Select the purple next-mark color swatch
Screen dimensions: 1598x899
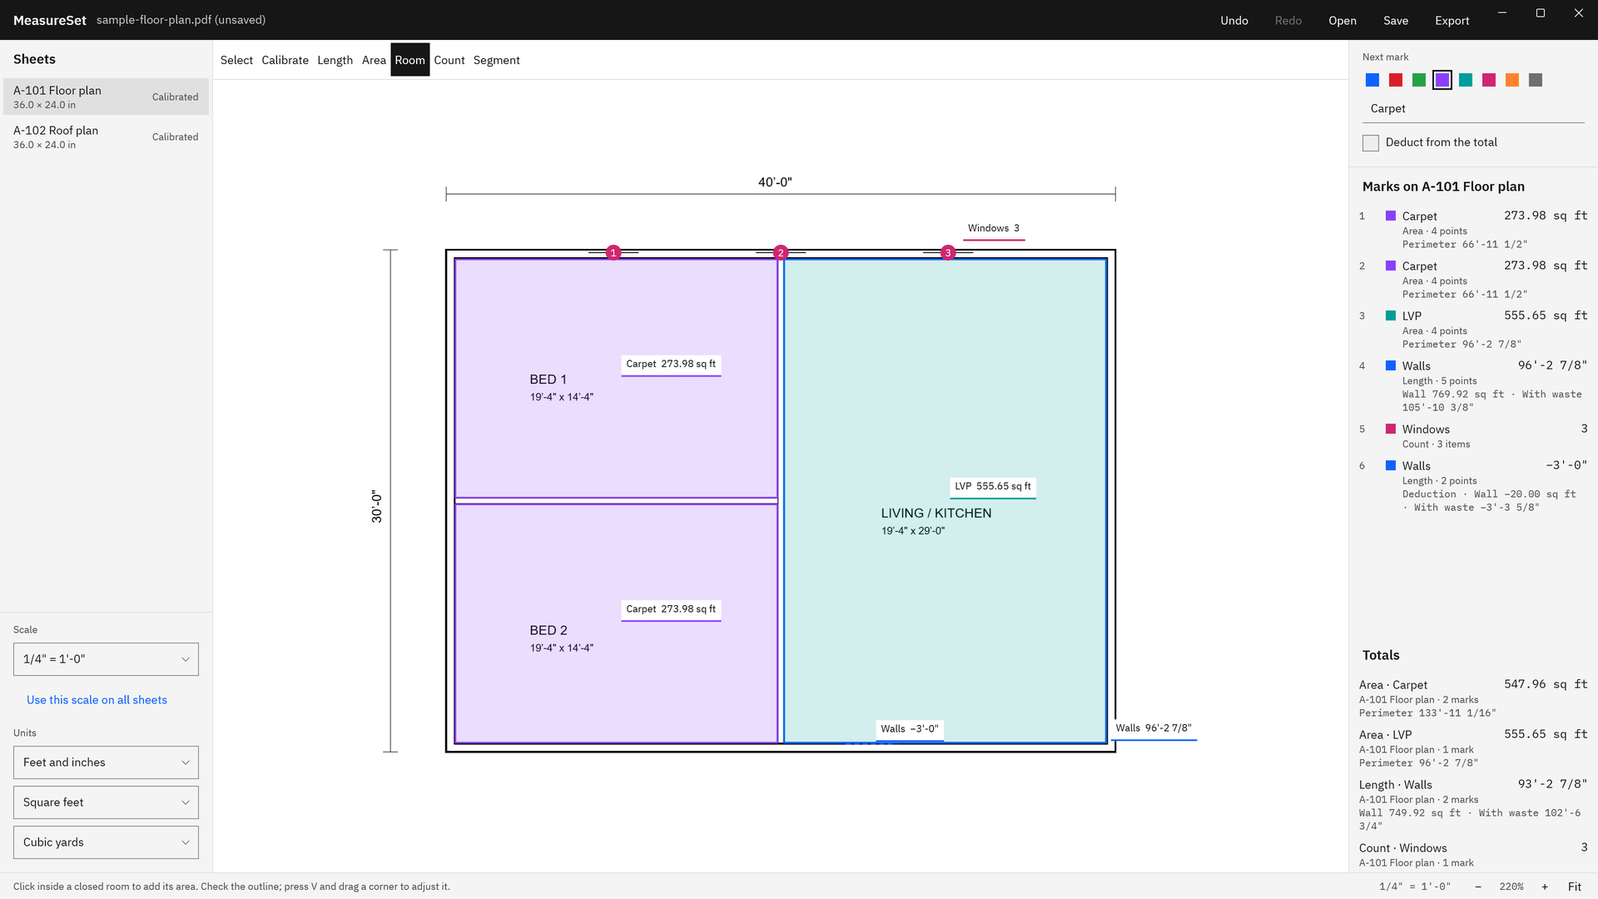[x=1442, y=80]
